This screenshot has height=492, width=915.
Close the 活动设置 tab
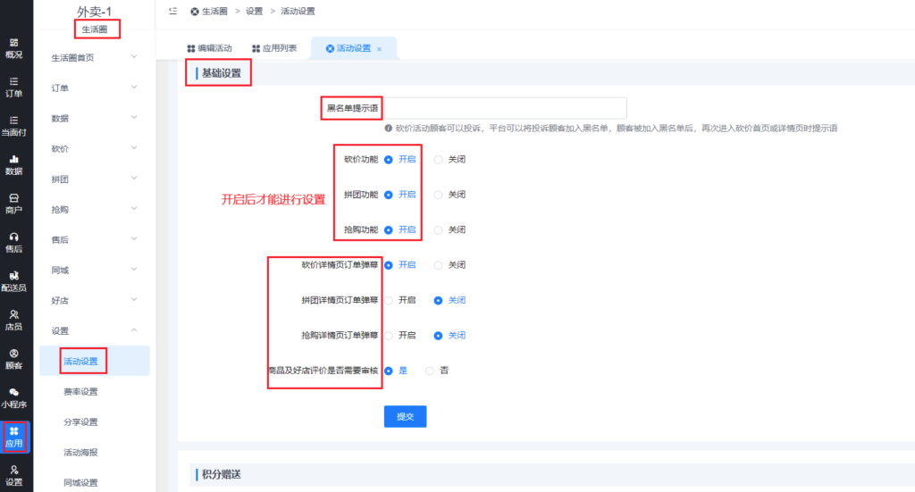(379, 49)
